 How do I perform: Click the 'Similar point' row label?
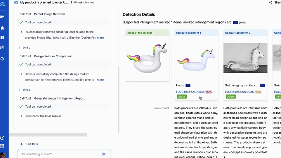[161, 108]
